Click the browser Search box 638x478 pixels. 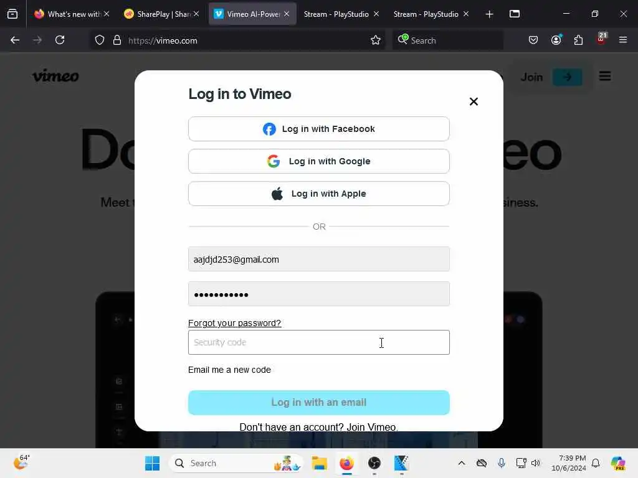pyautogui.click(x=447, y=40)
